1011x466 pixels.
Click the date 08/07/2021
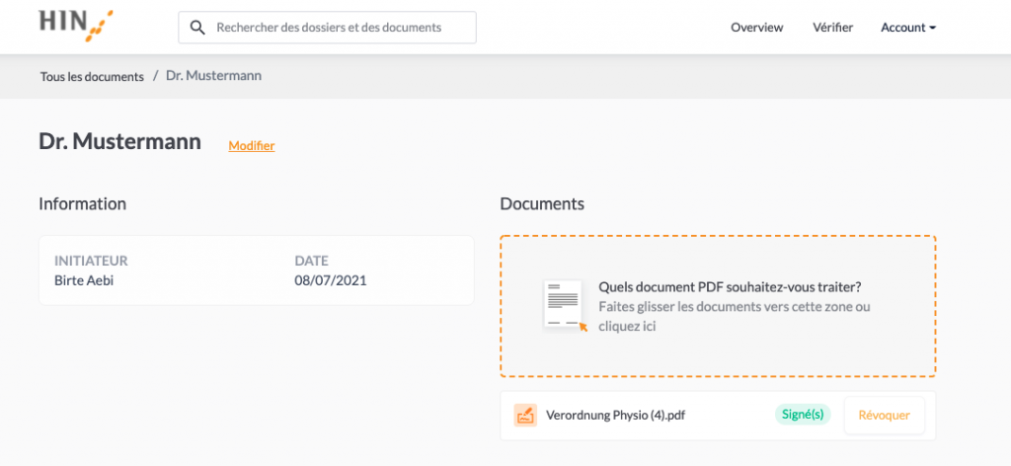point(331,281)
